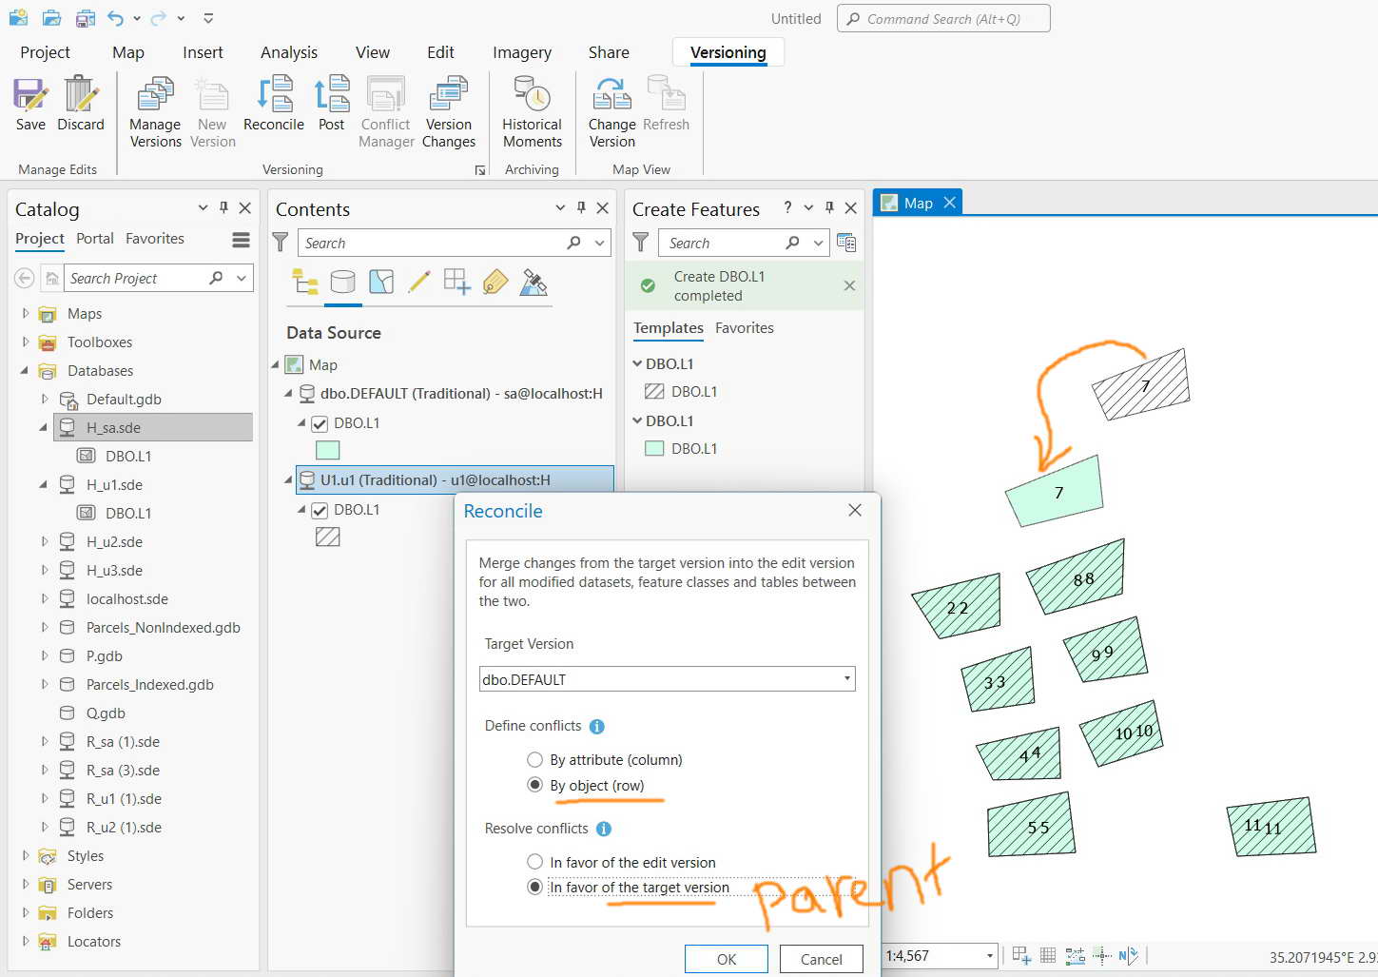Click the Contents filter funnel icon
This screenshot has height=977, width=1378.
[281, 243]
